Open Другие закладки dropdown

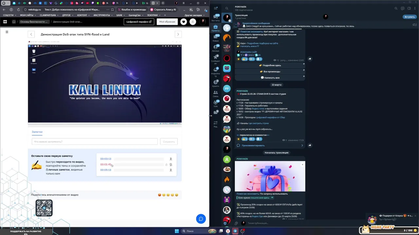194,15
